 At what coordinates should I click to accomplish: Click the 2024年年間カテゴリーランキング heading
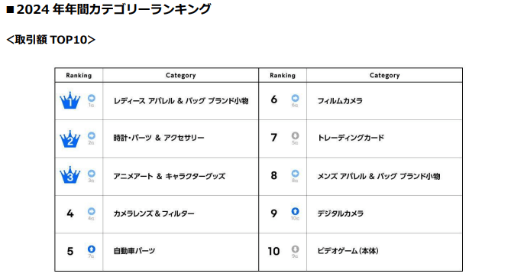tap(109, 9)
